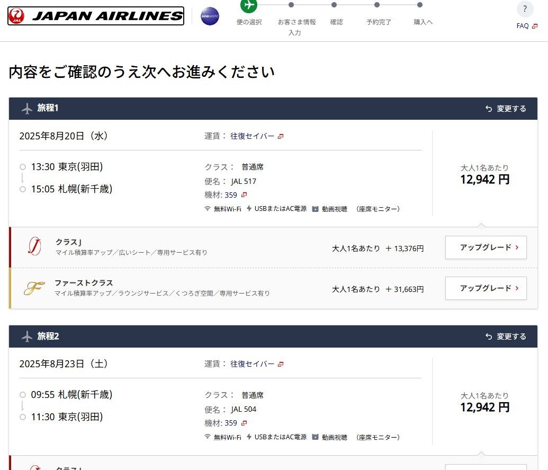Click 11:30 東京(羽田) arrival
The width and height of the screenshot is (548, 470).
67,417
